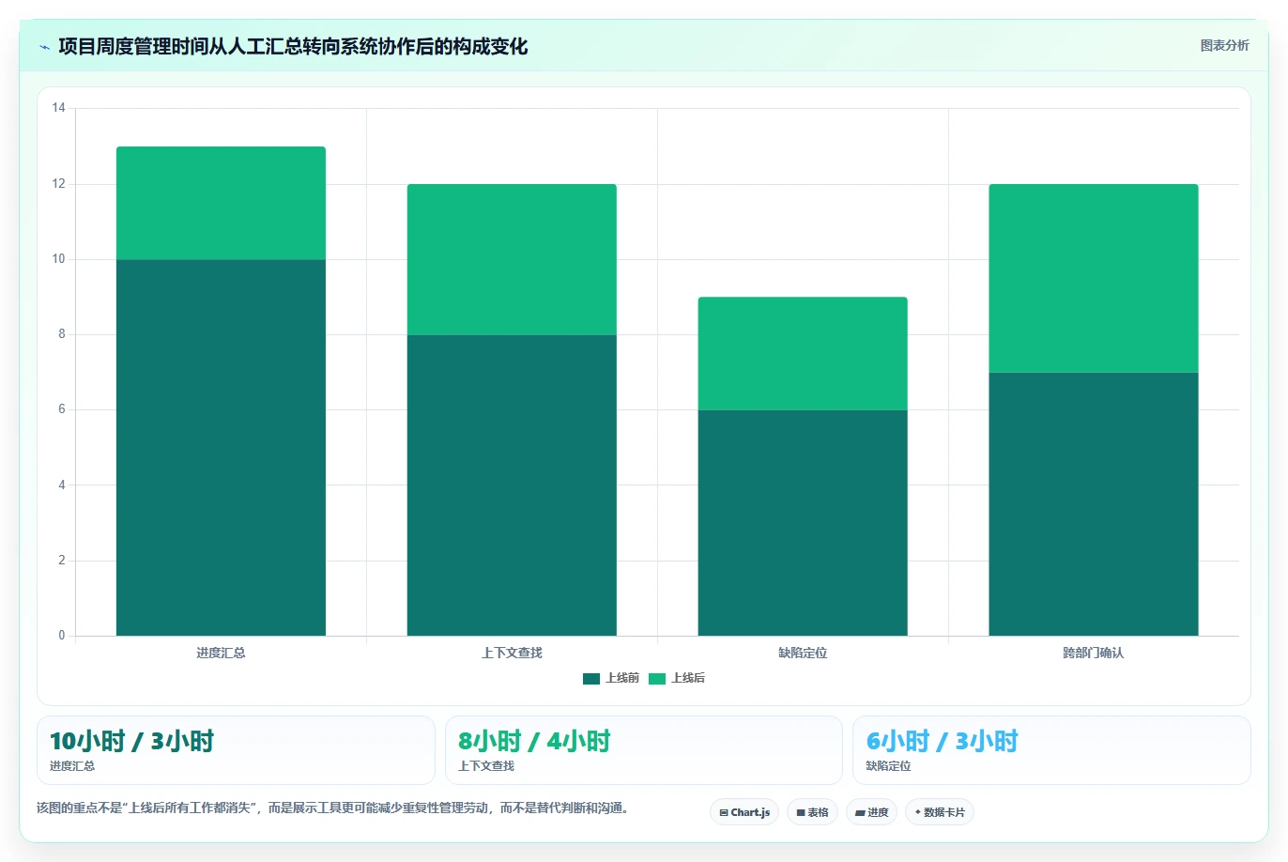Click the y-axis value 10
The height and width of the screenshot is (862, 1288).
pyautogui.click(x=59, y=259)
